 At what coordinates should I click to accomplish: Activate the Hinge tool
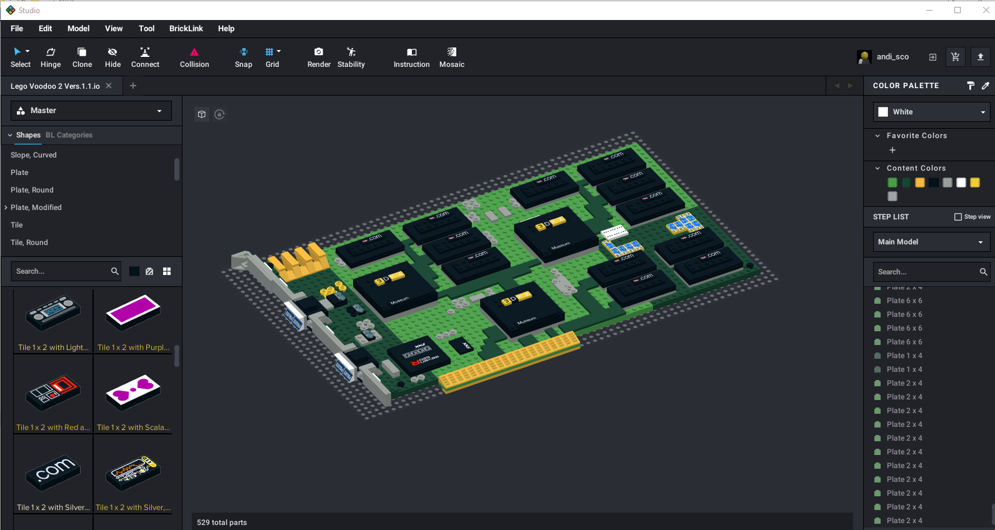coord(51,57)
